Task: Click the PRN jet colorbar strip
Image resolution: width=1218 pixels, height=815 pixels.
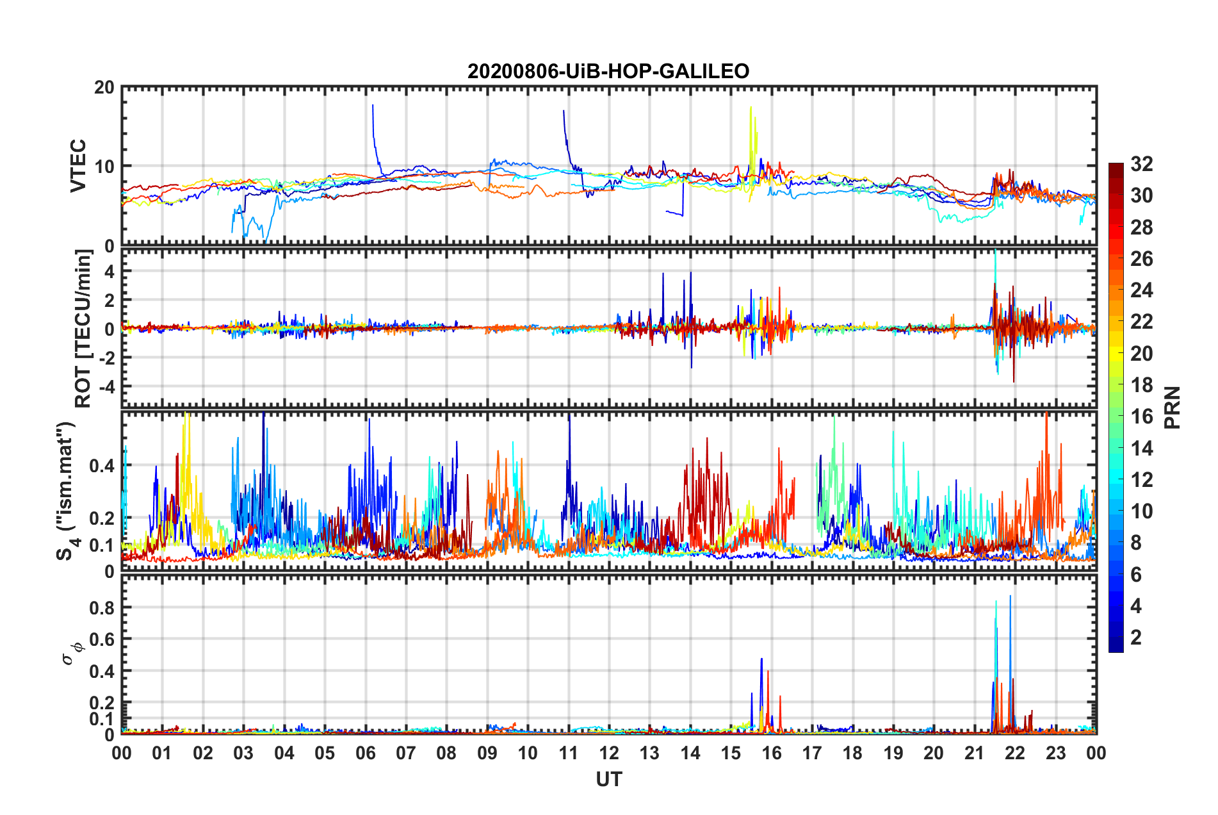Action: click(1116, 407)
